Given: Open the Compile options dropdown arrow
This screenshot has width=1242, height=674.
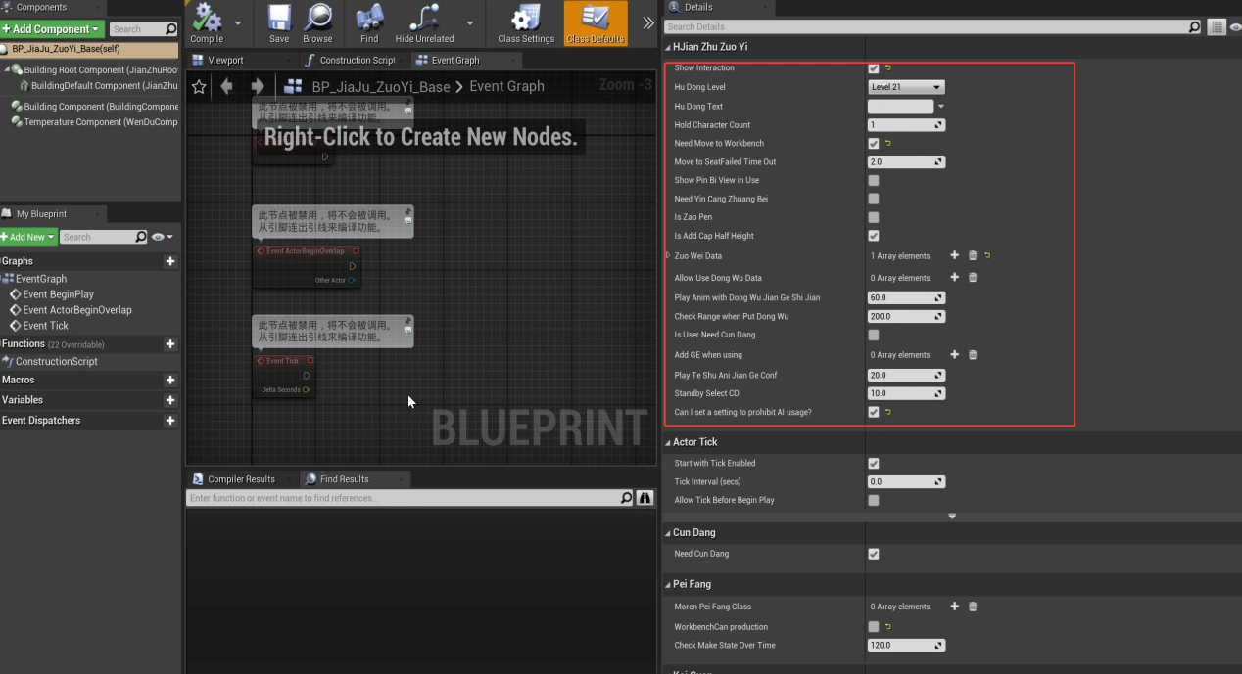Looking at the screenshot, I should point(238,22).
